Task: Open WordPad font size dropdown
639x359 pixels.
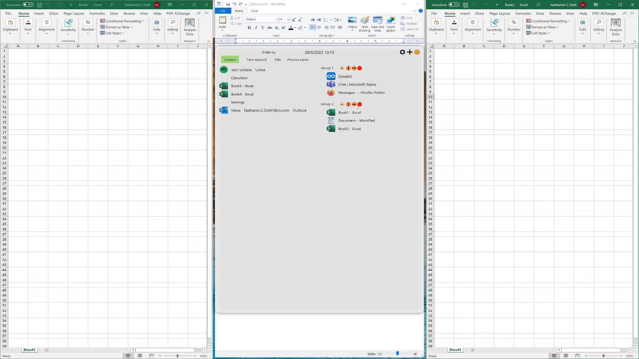Action: point(288,20)
